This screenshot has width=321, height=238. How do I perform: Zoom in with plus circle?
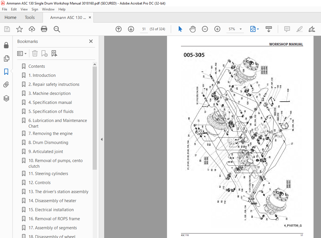(217, 29)
